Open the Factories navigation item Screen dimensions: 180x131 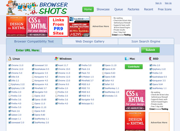(134, 9)
